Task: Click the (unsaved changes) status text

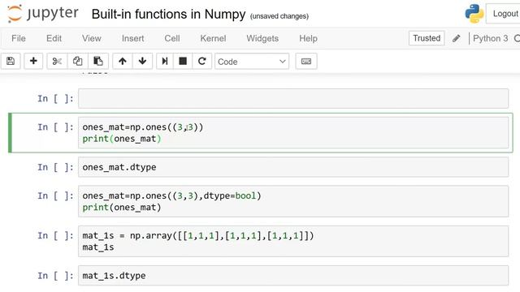Action: (279, 16)
